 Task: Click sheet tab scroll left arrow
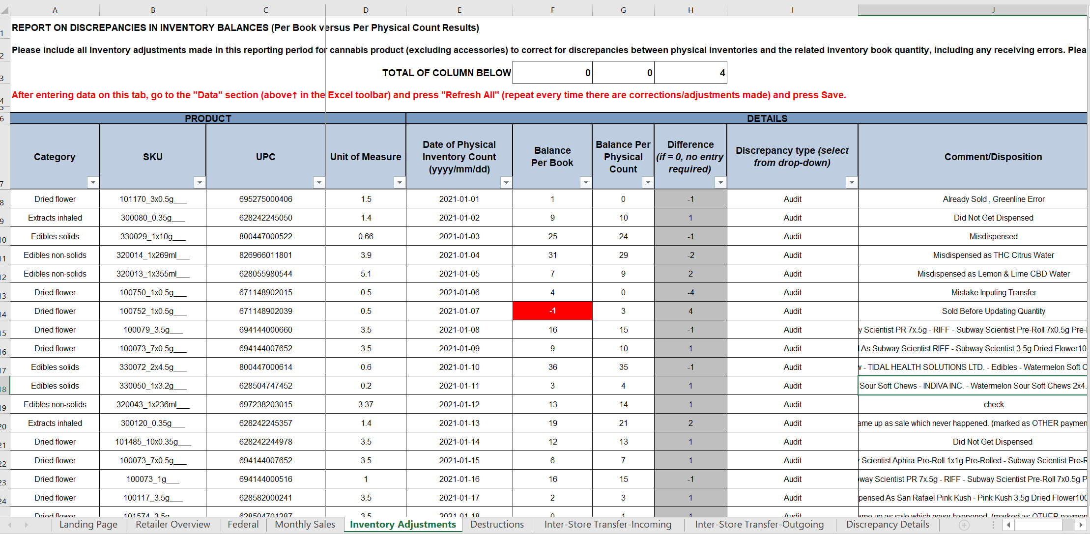pos(9,525)
